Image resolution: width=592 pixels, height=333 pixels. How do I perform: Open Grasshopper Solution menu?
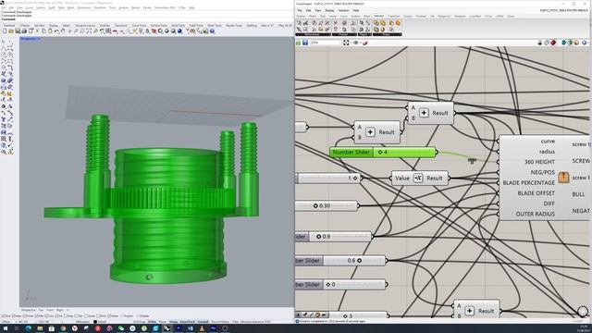(343, 10)
